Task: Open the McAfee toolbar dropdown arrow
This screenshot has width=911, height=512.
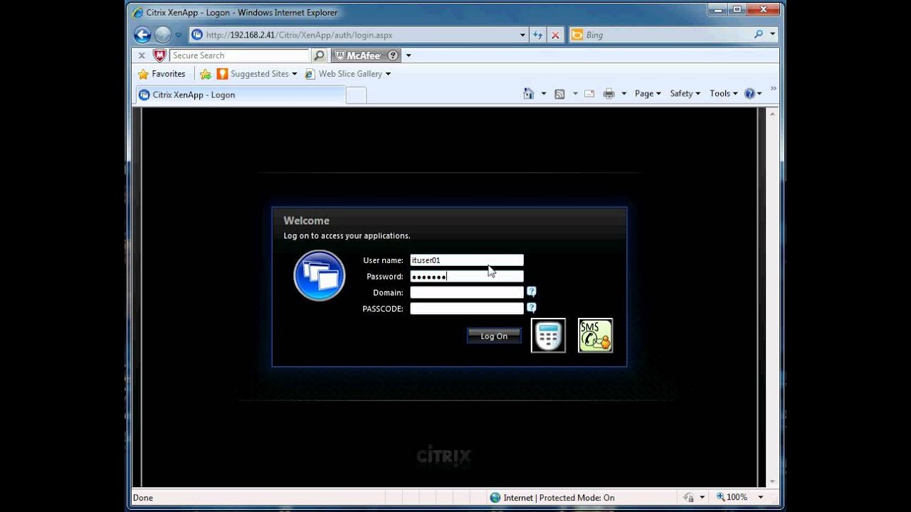Action: 408,55
